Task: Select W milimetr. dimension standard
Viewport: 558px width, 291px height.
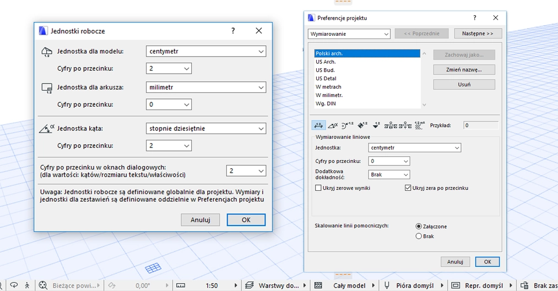Action: pyautogui.click(x=367, y=95)
